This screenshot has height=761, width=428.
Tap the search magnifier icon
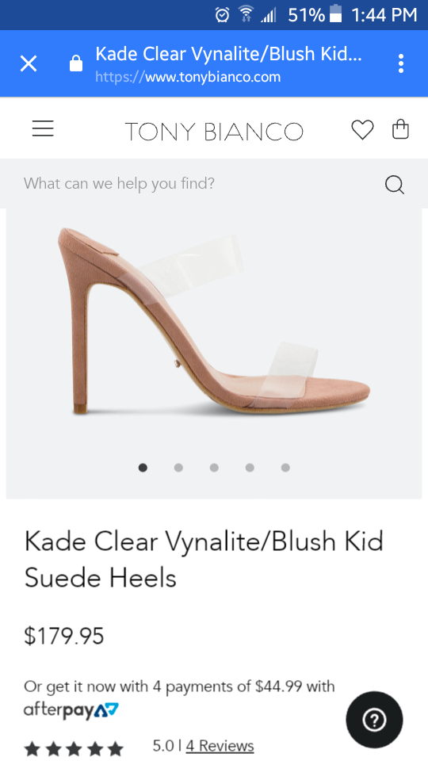[x=395, y=185]
